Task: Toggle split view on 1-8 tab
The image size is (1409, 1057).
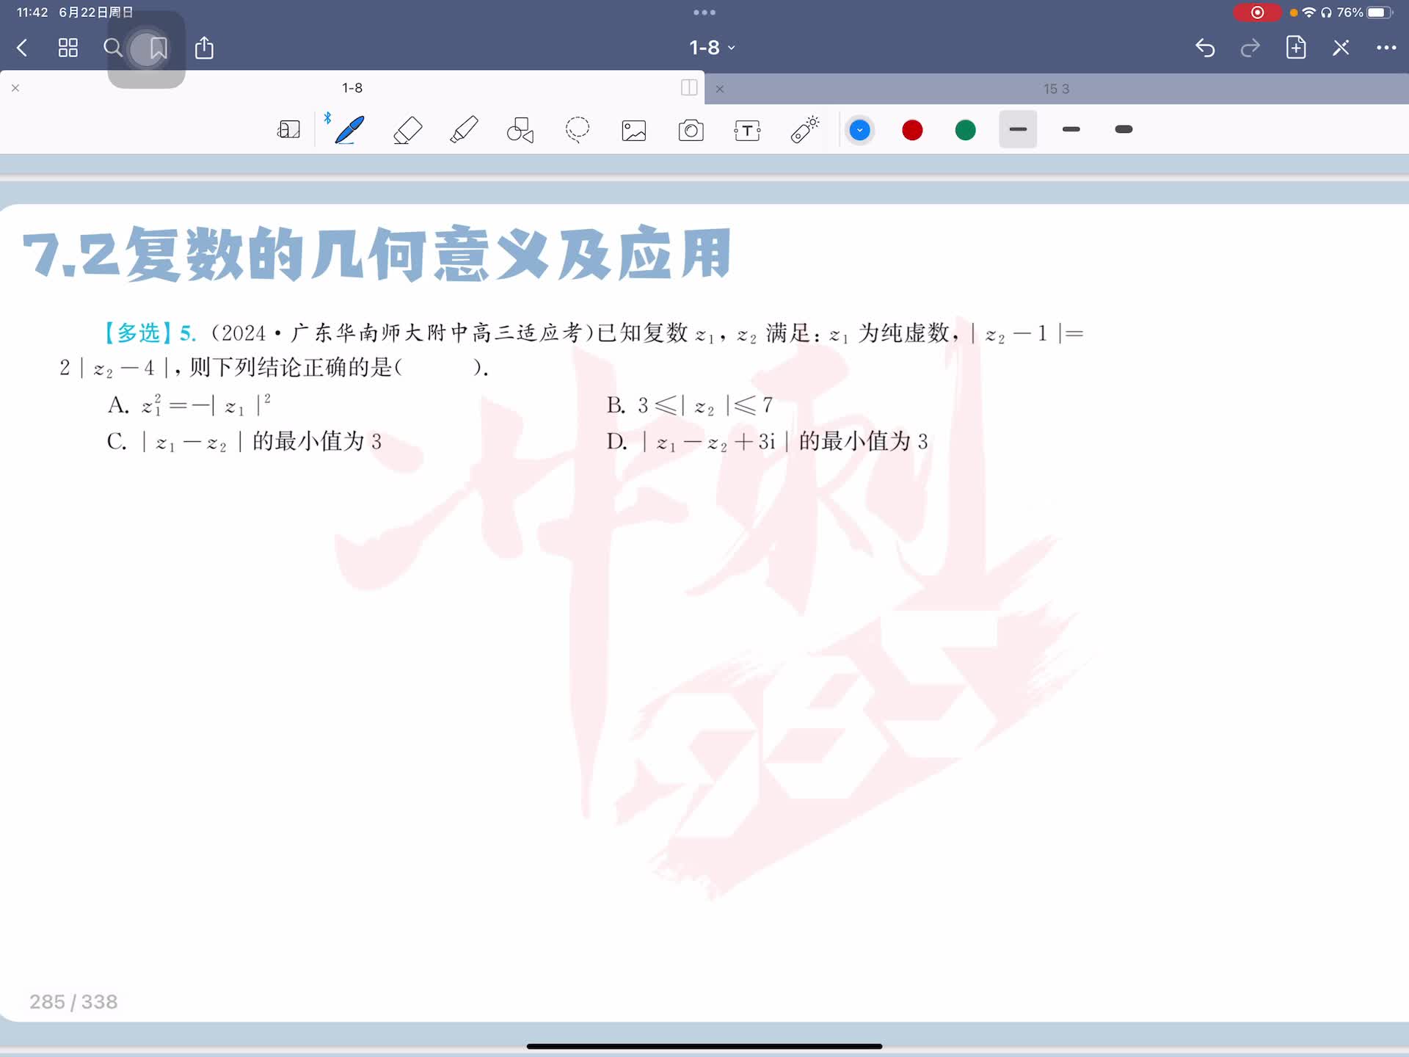Action: pos(688,88)
